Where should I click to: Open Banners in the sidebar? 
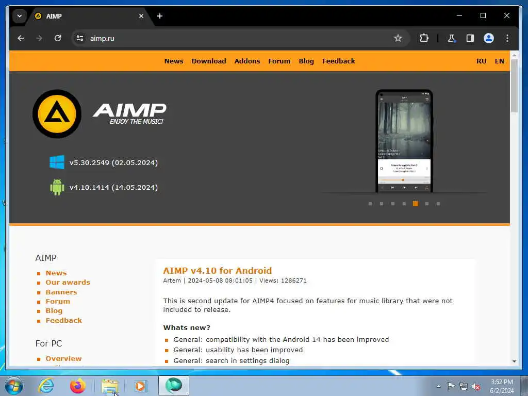click(61, 292)
